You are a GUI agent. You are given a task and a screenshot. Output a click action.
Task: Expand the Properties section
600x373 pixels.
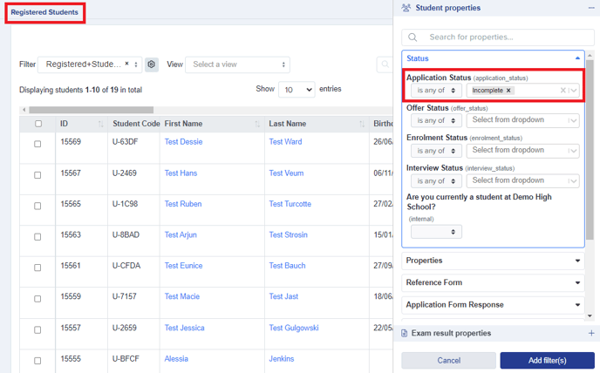(493, 261)
